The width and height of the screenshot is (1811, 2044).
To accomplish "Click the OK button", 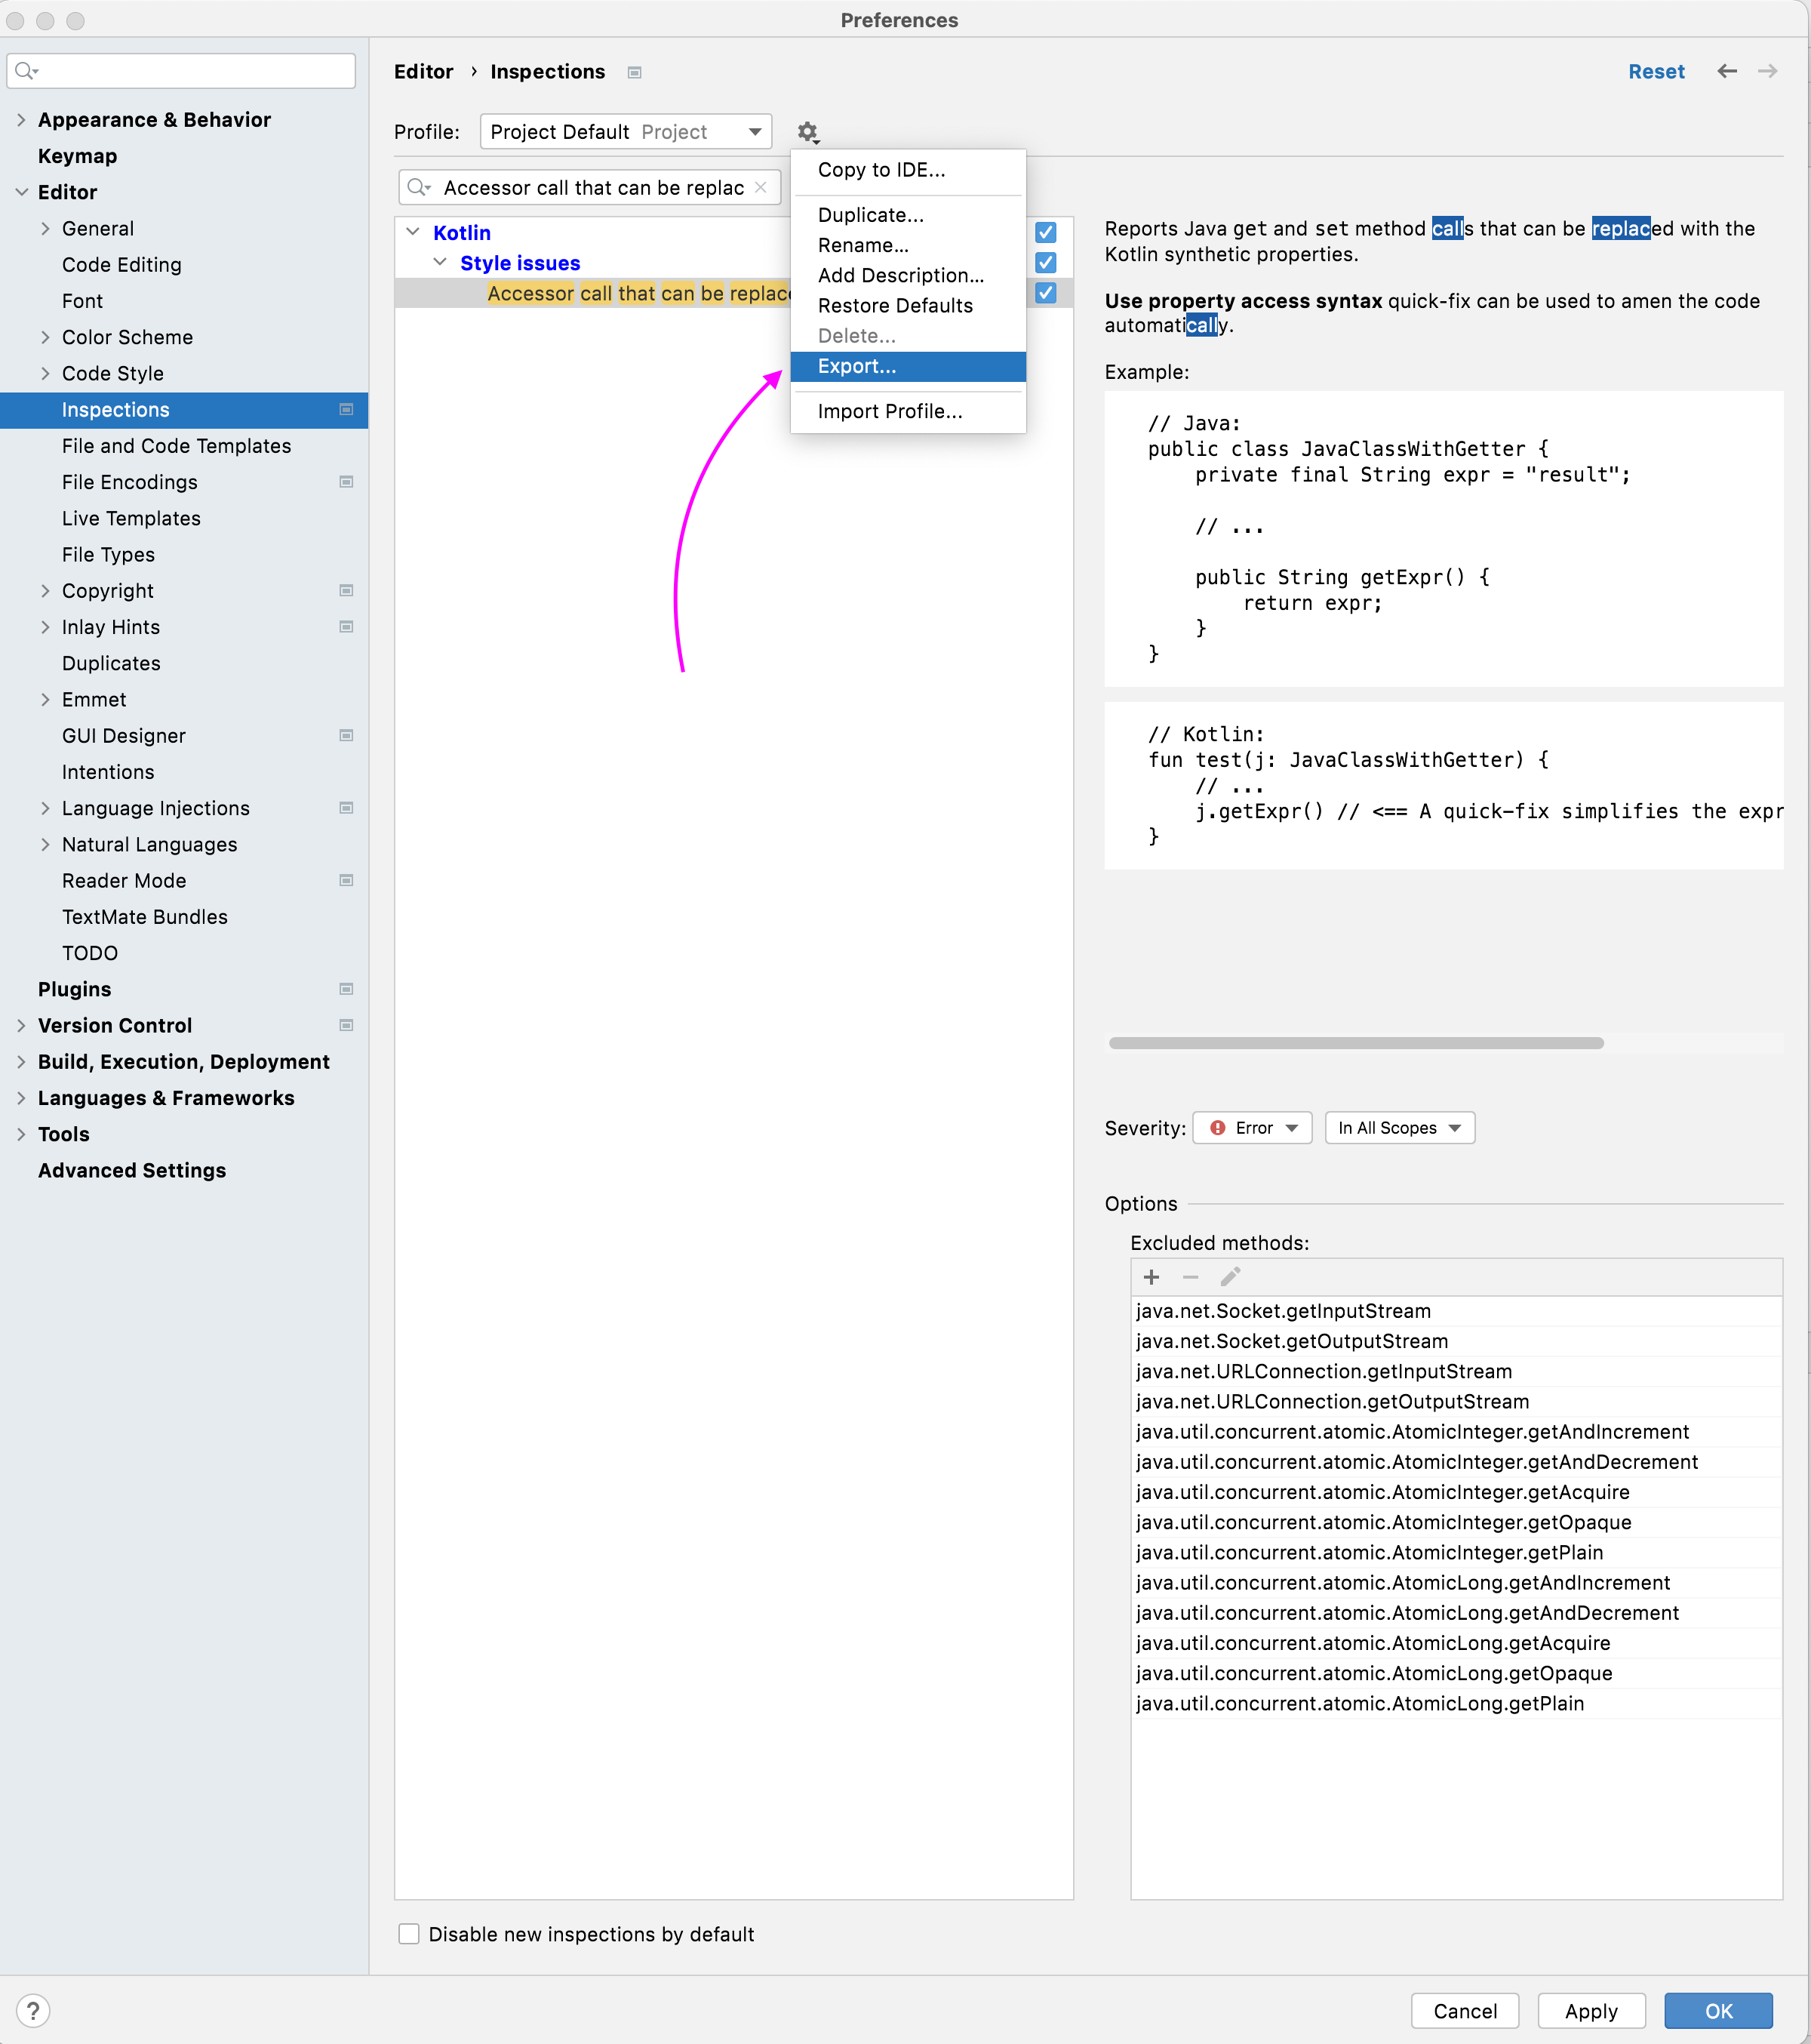I will click(x=1718, y=2011).
